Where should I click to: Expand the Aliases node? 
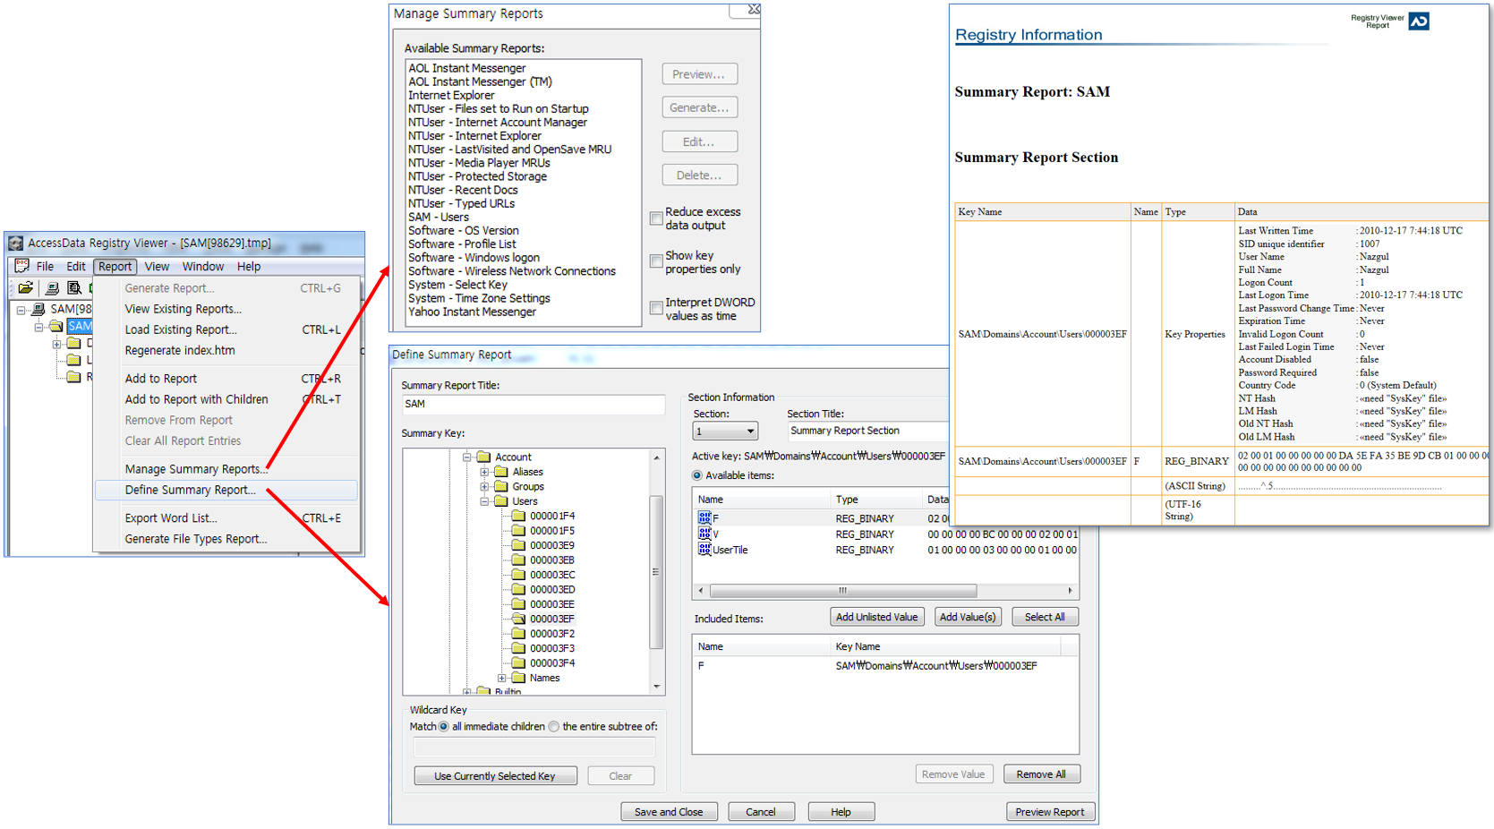coord(484,472)
